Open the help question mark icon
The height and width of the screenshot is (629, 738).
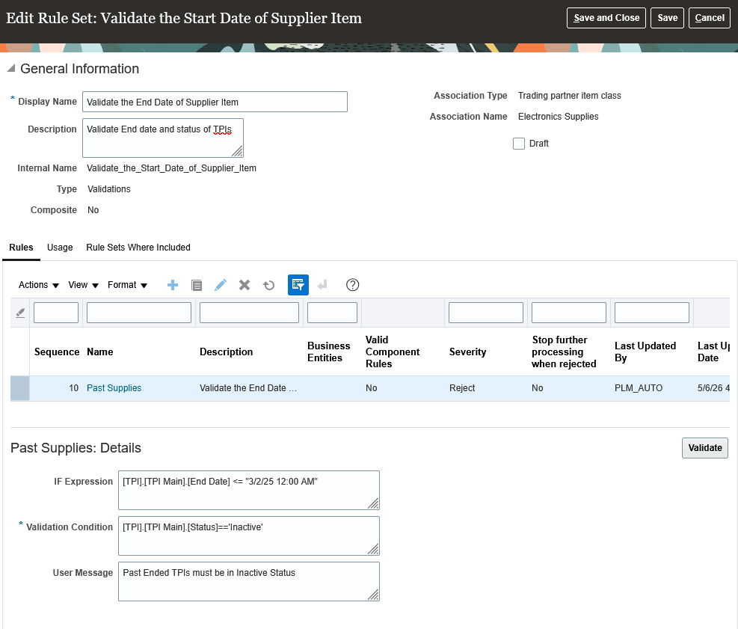point(352,285)
